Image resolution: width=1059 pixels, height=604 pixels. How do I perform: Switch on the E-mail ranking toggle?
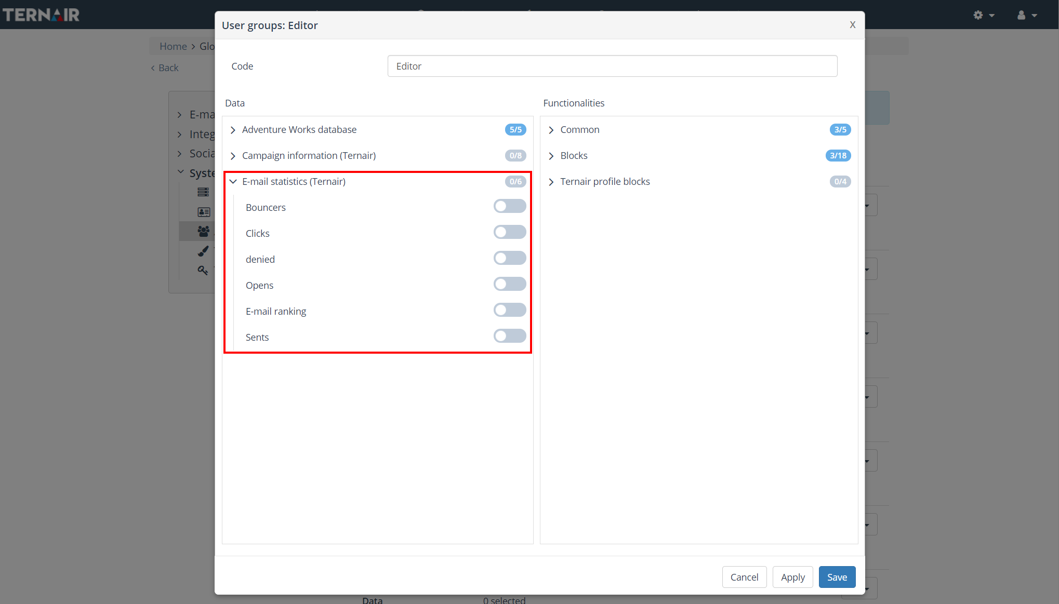509,311
